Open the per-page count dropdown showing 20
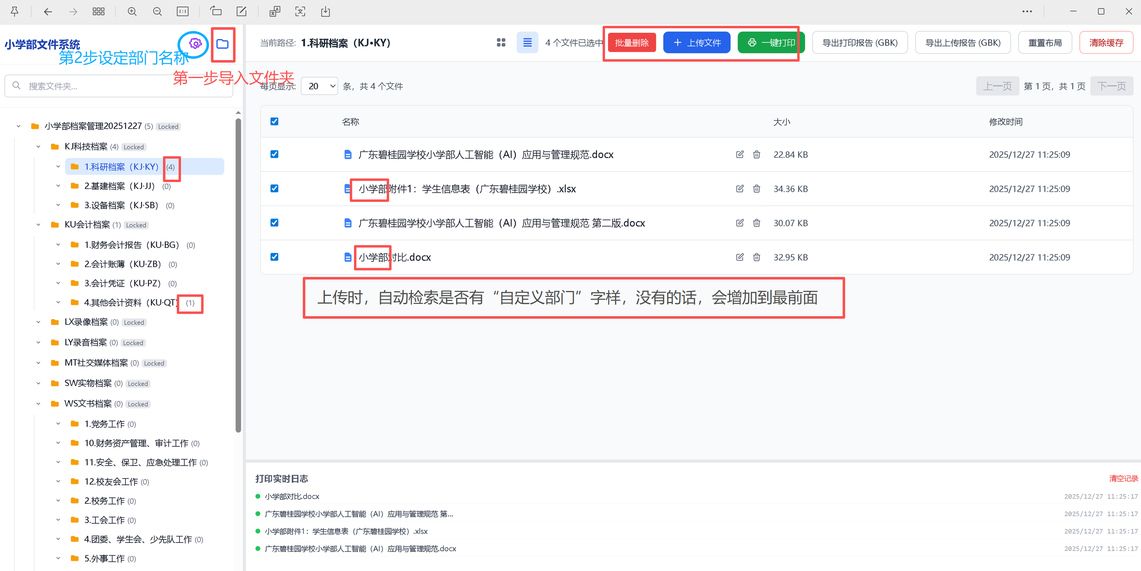1141x571 pixels. 319,85
